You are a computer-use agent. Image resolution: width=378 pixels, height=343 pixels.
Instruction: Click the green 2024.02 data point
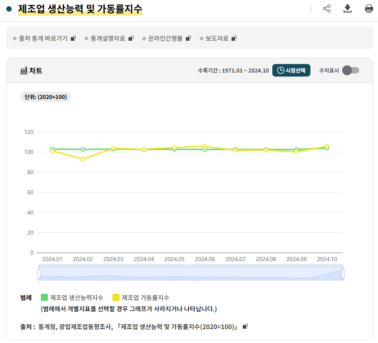(83, 150)
